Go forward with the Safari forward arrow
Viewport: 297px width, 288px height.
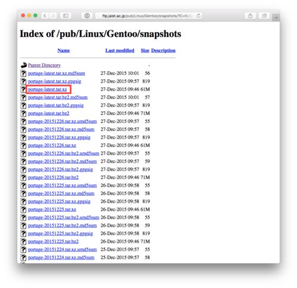[53, 15]
